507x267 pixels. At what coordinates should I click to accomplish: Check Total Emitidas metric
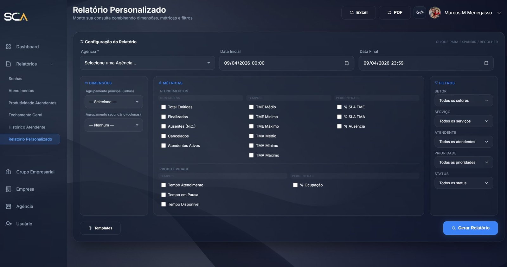pos(164,107)
